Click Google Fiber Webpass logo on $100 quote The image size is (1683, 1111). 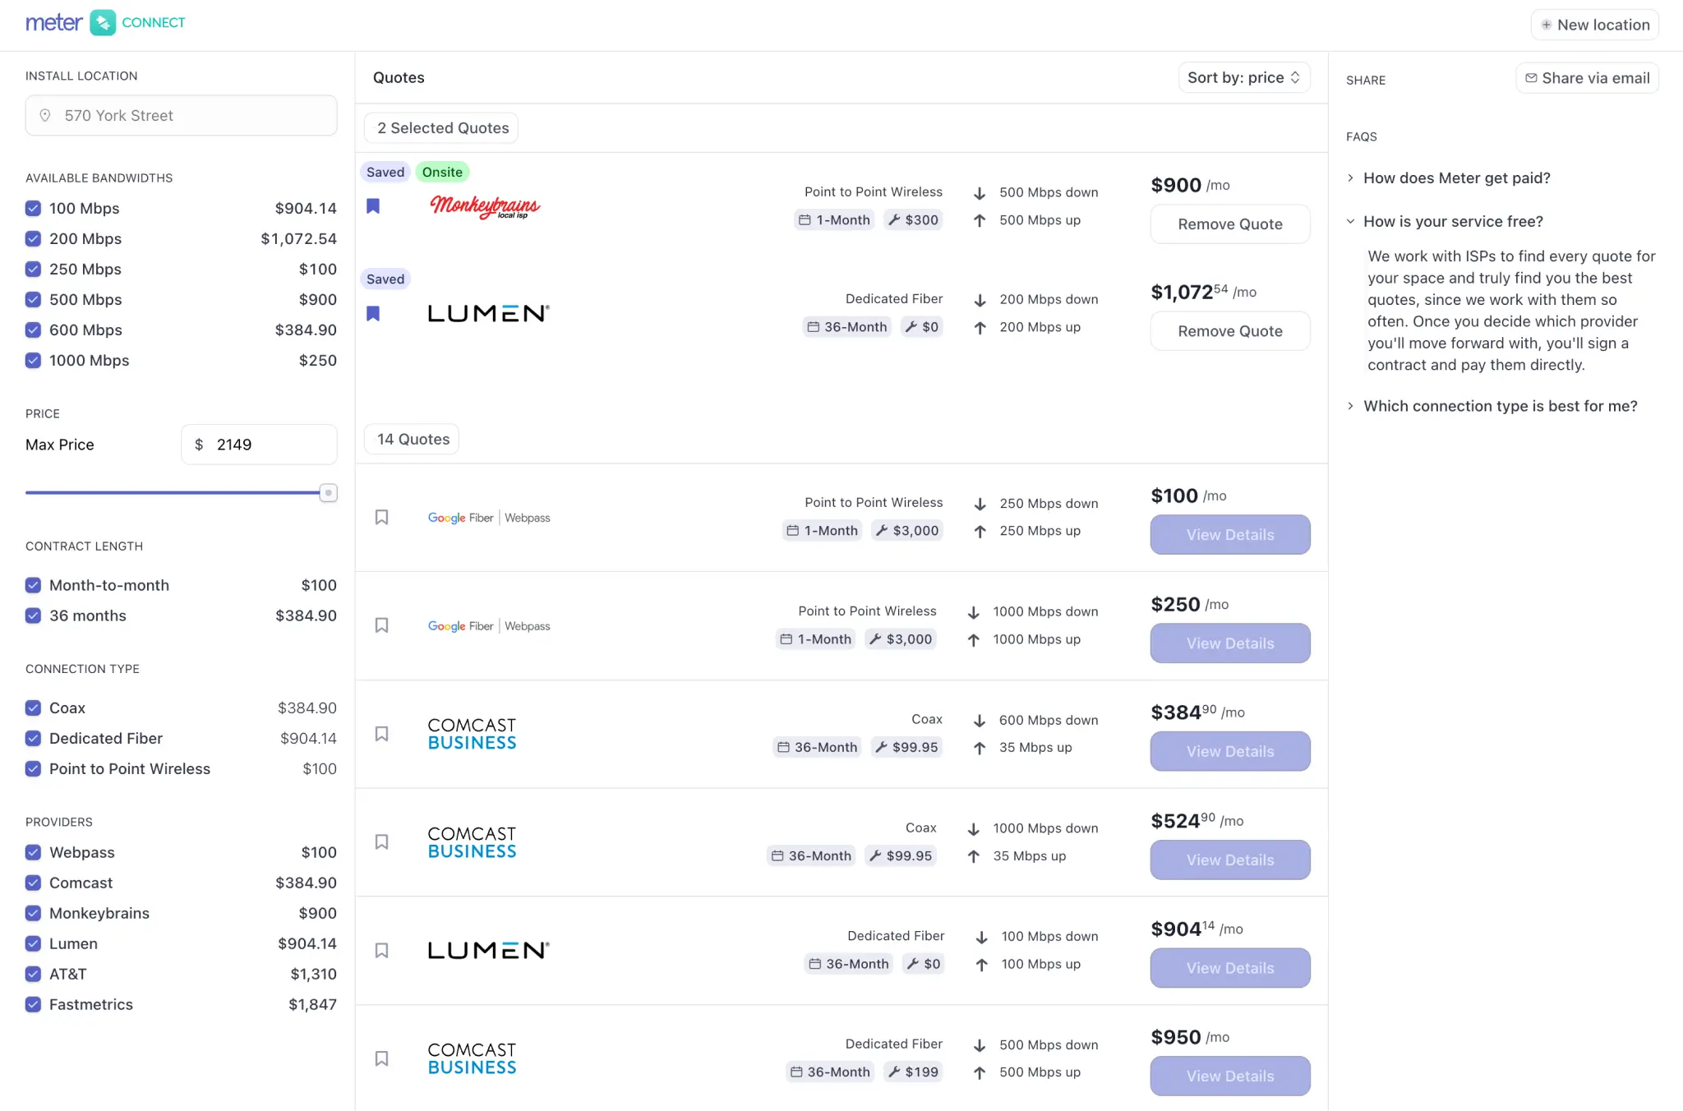489,518
